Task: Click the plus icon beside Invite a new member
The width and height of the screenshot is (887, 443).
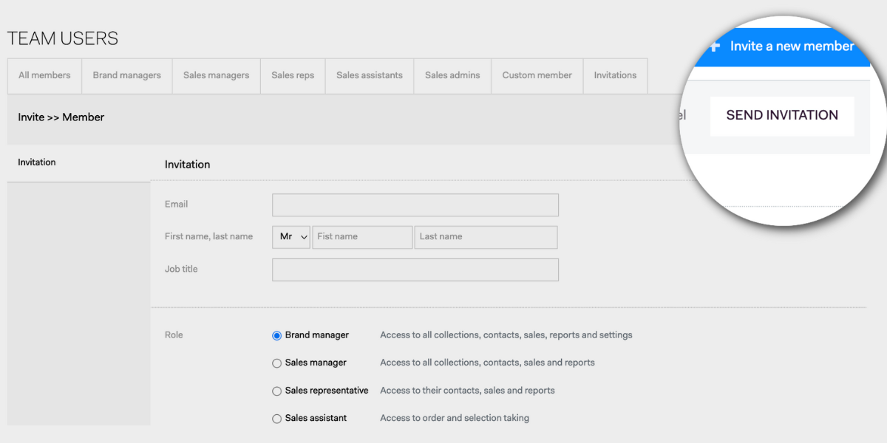Action: point(714,47)
